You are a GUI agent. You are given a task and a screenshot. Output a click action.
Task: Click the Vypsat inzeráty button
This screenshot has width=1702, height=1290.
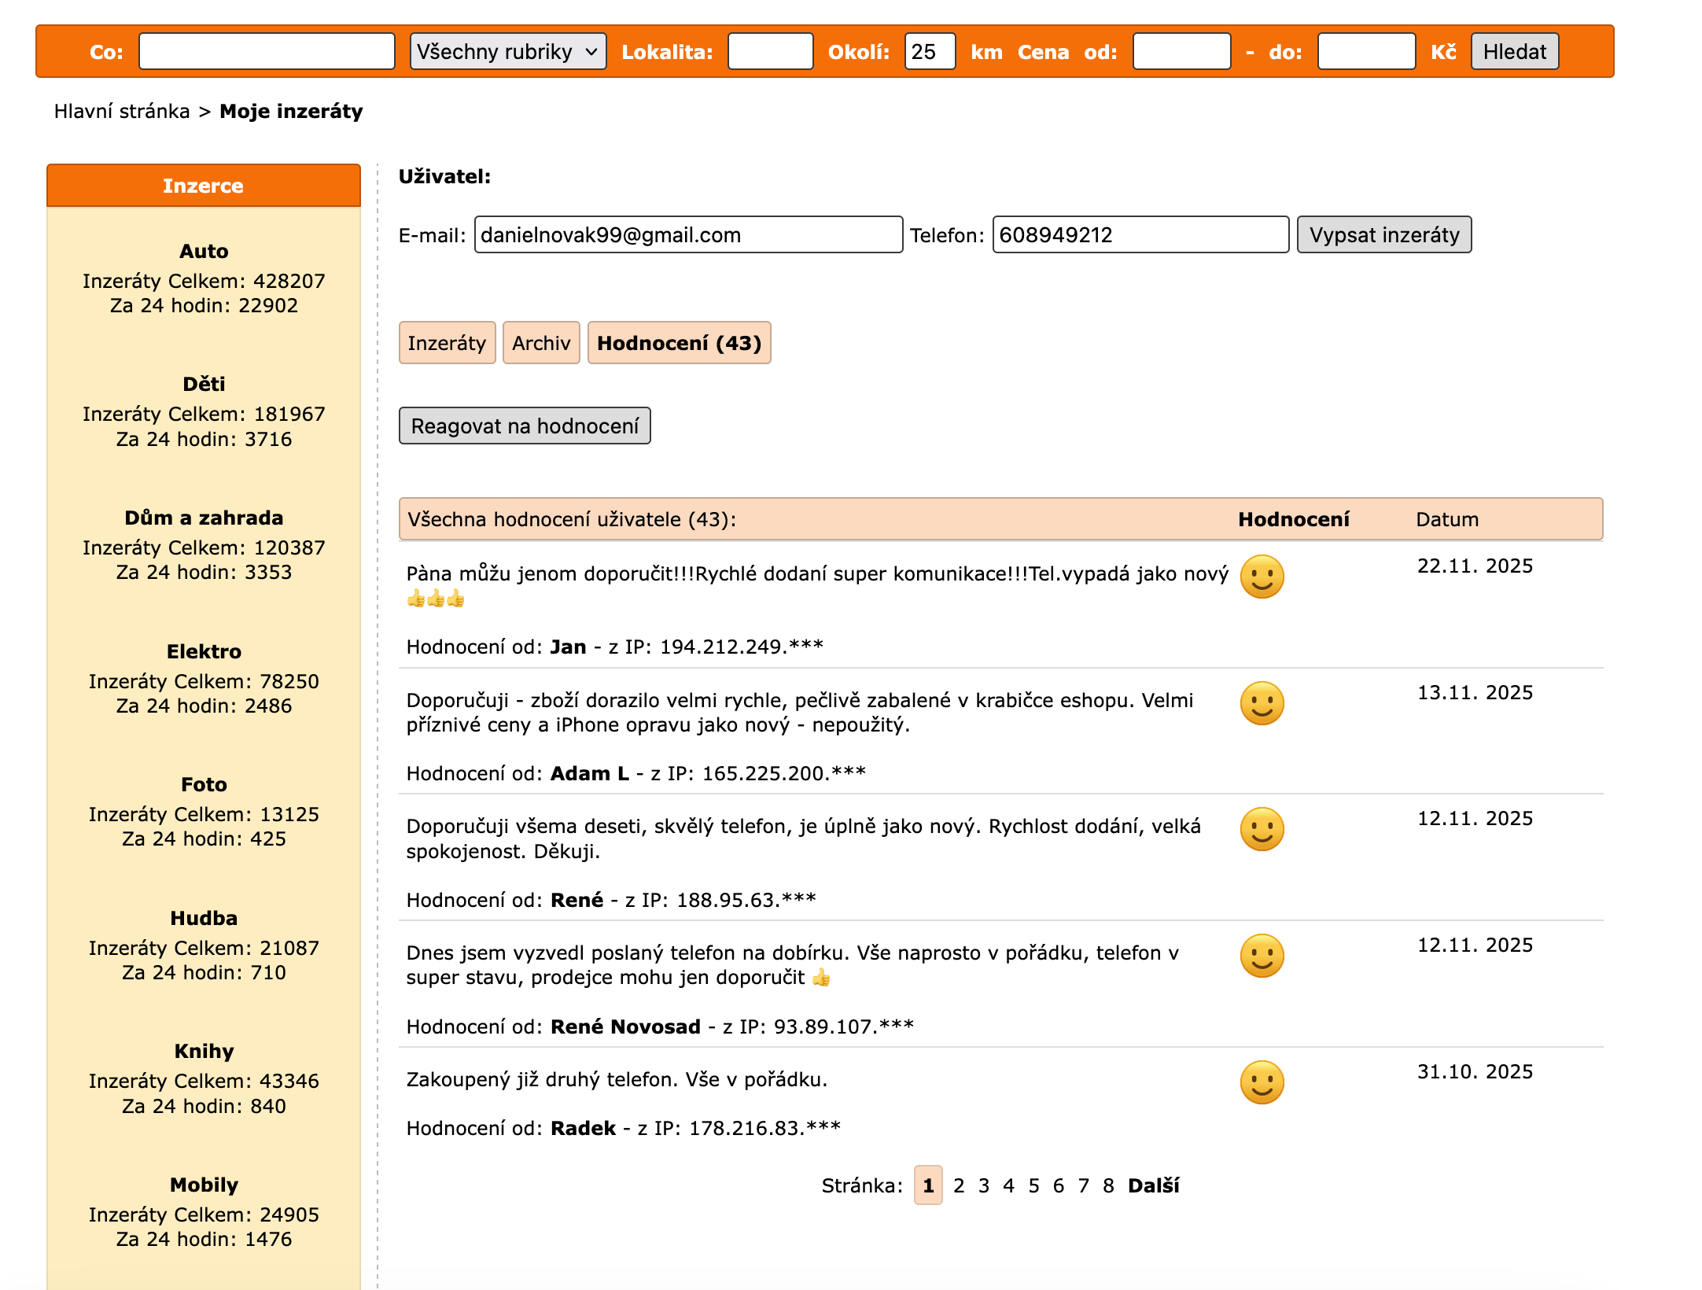tap(1383, 235)
